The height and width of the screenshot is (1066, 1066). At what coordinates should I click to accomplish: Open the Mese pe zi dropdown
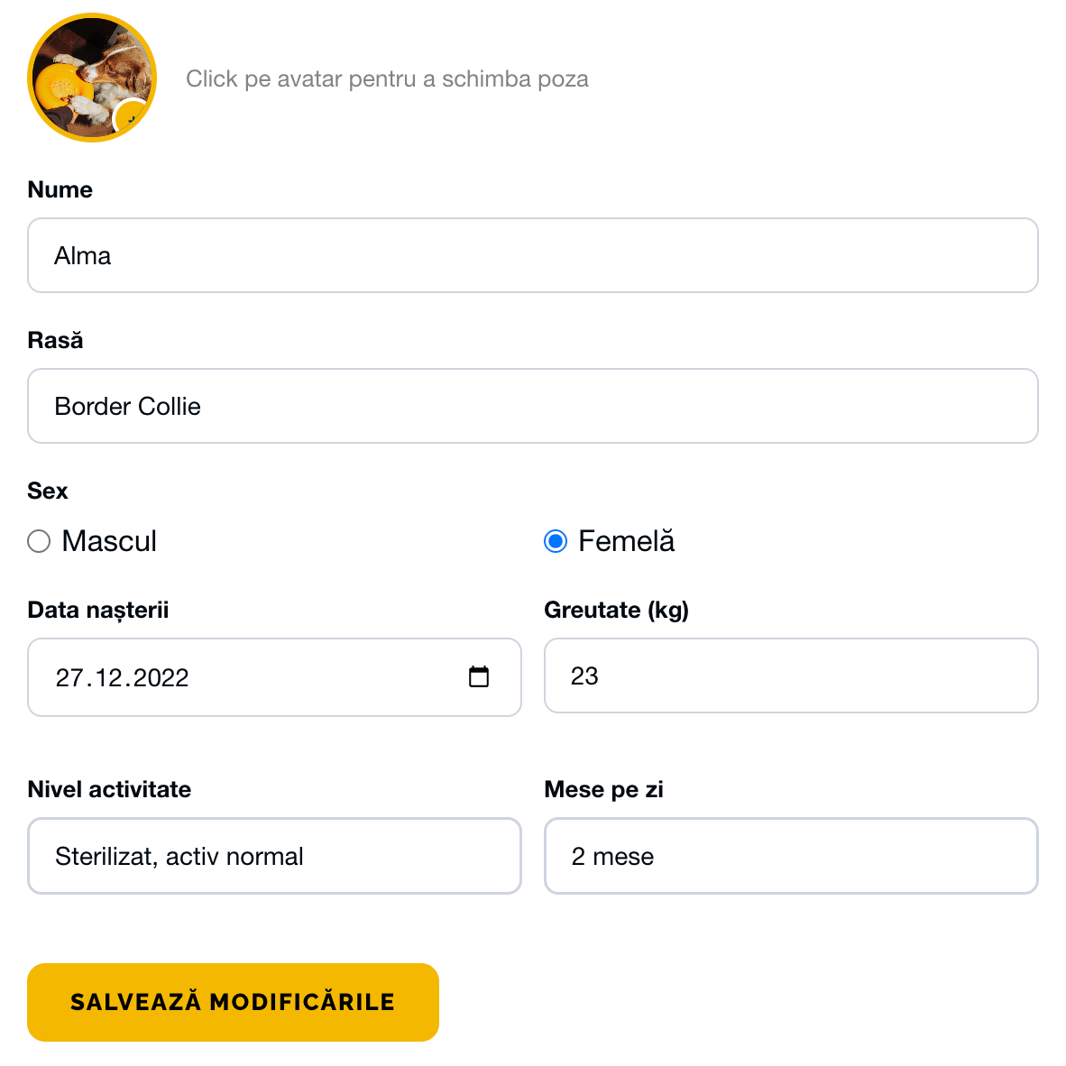(x=791, y=856)
